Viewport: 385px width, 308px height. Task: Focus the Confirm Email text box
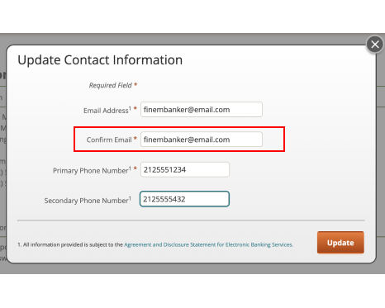click(x=202, y=140)
